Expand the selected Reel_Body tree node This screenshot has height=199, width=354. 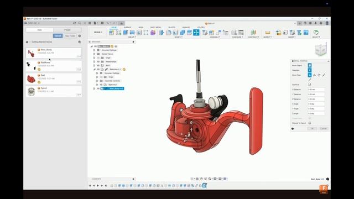[95, 88]
